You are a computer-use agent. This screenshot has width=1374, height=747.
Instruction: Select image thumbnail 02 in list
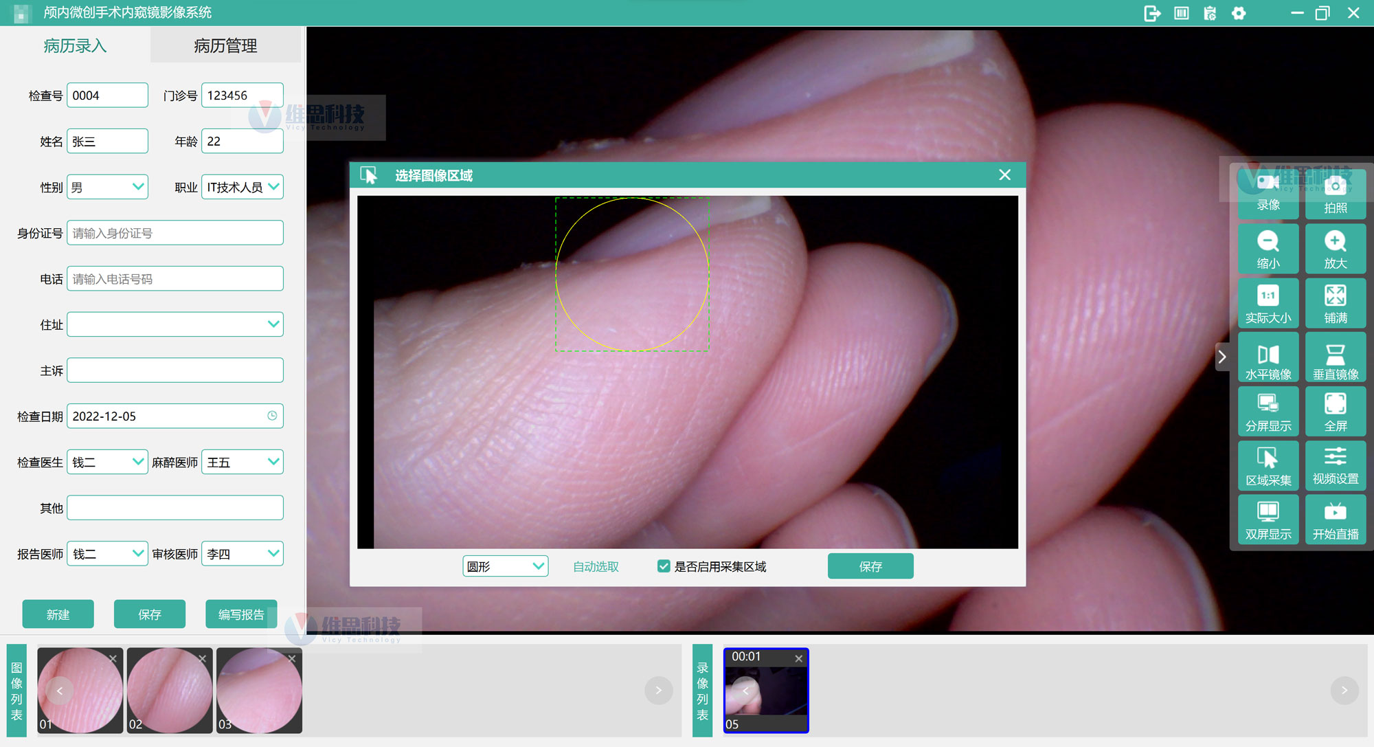(169, 690)
